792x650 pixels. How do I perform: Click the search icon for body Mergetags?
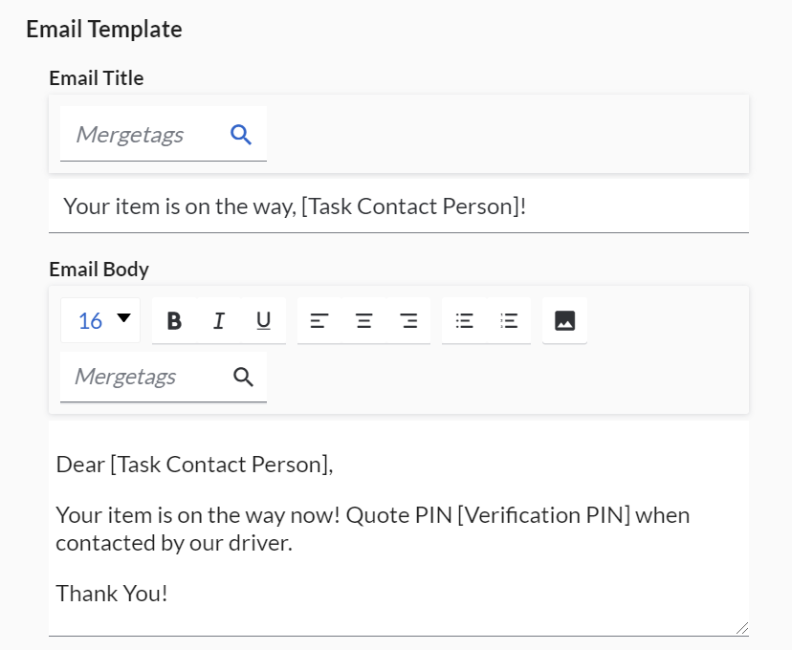tap(244, 377)
